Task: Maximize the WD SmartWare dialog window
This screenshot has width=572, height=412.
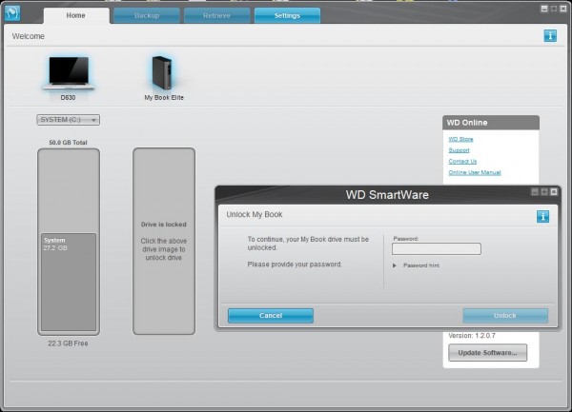Action: click(544, 192)
